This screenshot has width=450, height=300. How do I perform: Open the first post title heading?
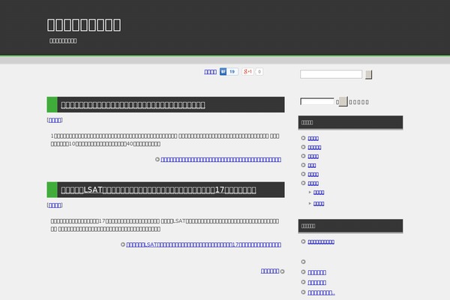pyautogui.click(x=133, y=105)
